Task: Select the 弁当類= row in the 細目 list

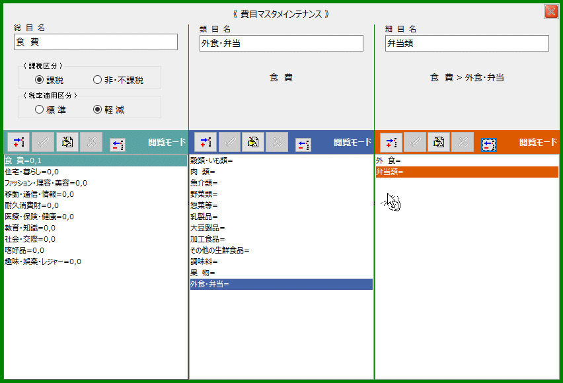Action: (467, 172)
